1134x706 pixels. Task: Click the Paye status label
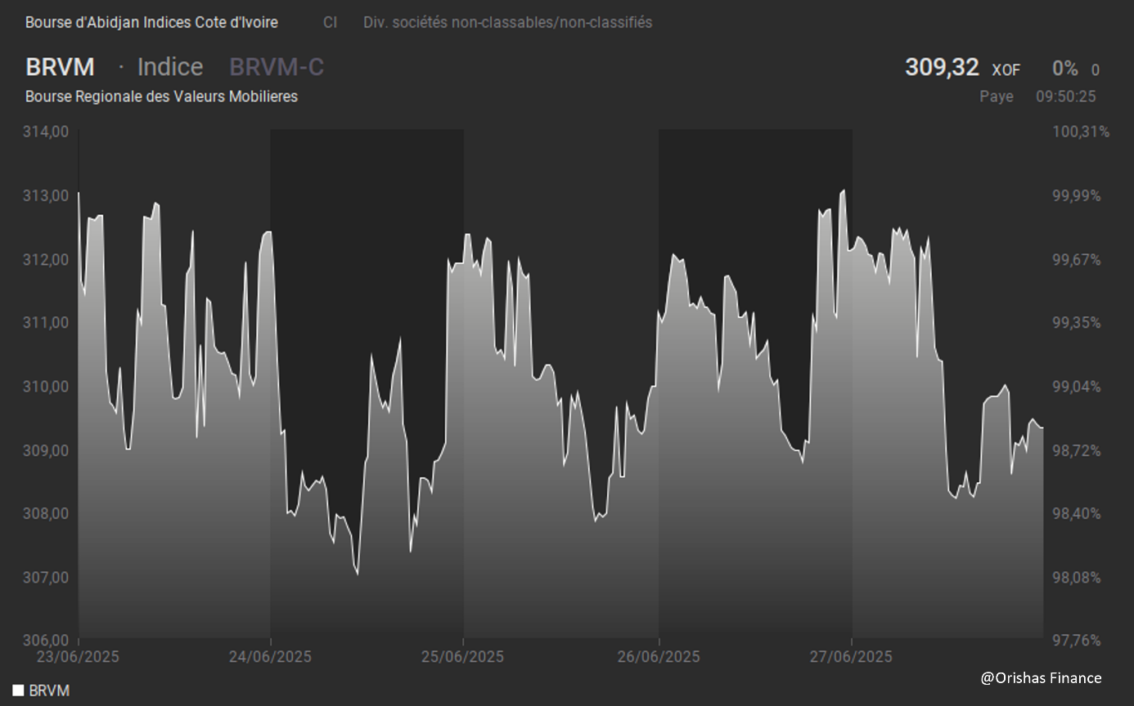997,96
